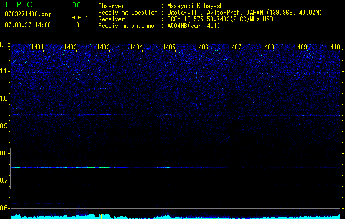Screen dimensions: 345x219
Task: Click the Receiver field label
Action: [111, 19]
